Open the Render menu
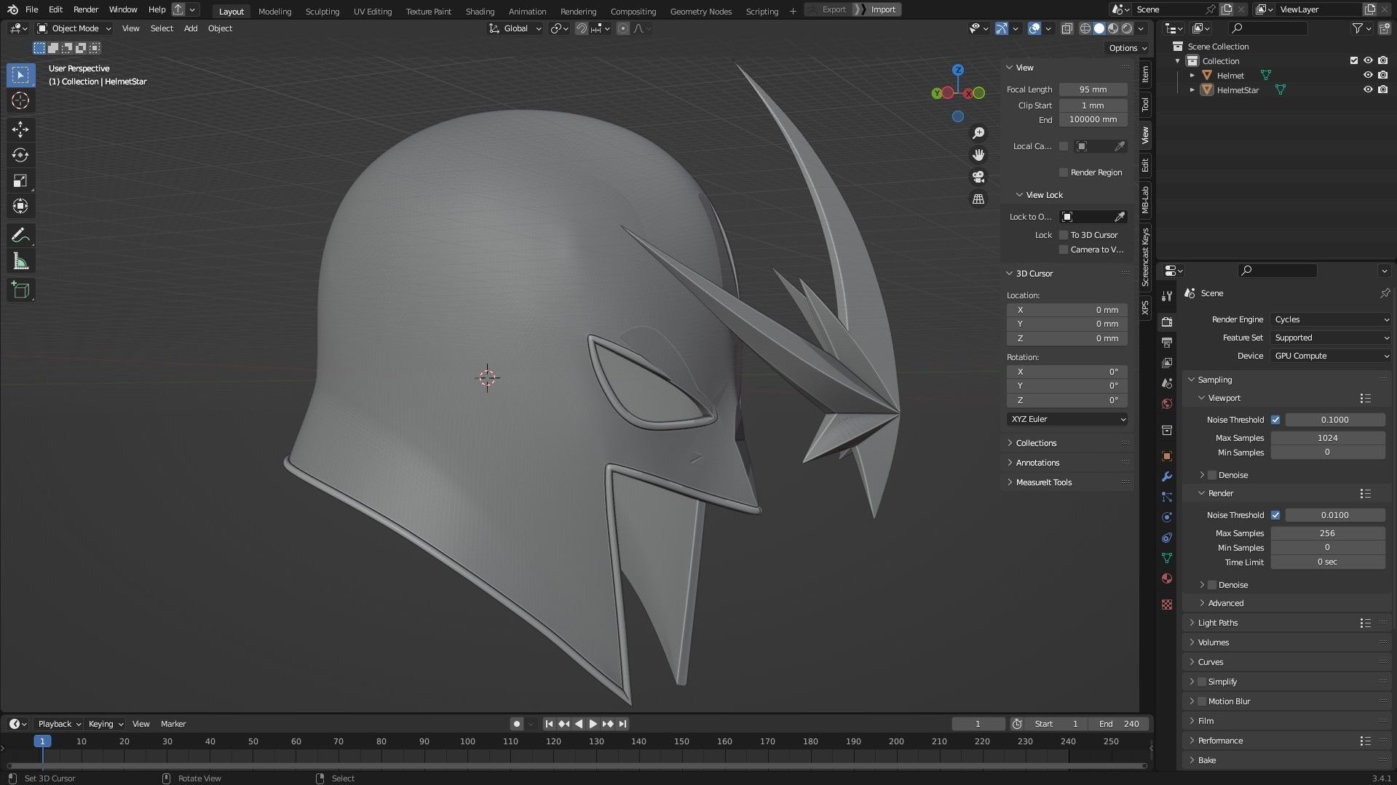 (x=85, y=9)
